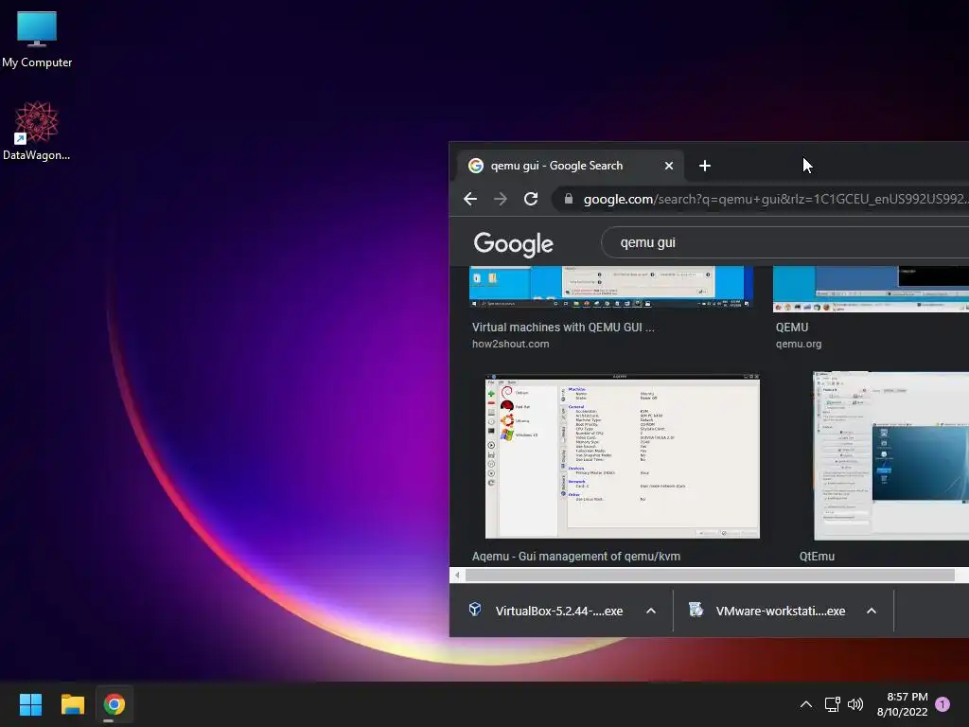969x727 pixels.
Task: Expand VirtualBox download options arrow
Action: tap(651, 611)
